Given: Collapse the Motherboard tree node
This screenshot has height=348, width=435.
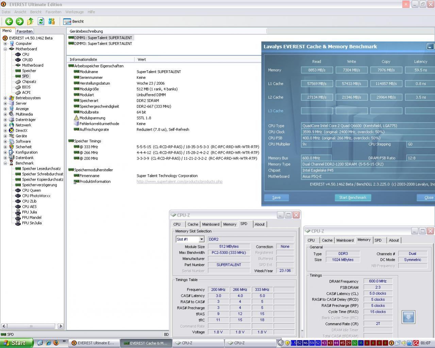Looking at the screenshot, I should point(5,49).
